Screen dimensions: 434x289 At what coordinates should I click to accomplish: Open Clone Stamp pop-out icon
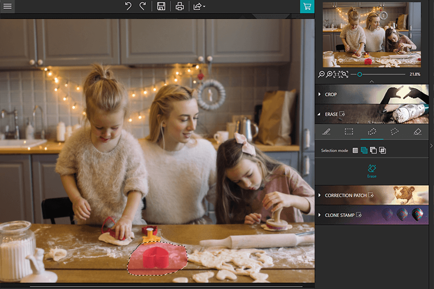[x=359, y=214]
